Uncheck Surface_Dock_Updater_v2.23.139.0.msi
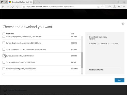Viewport: 127px width, 95px height. coord(4,56)
